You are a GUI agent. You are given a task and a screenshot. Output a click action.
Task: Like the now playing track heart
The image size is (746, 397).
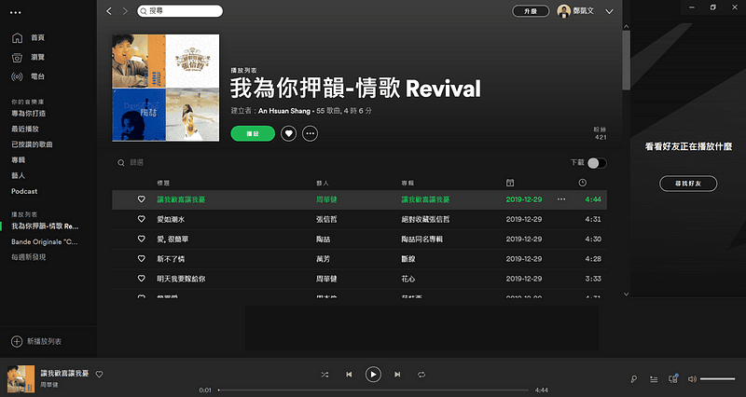pos(99,375)
